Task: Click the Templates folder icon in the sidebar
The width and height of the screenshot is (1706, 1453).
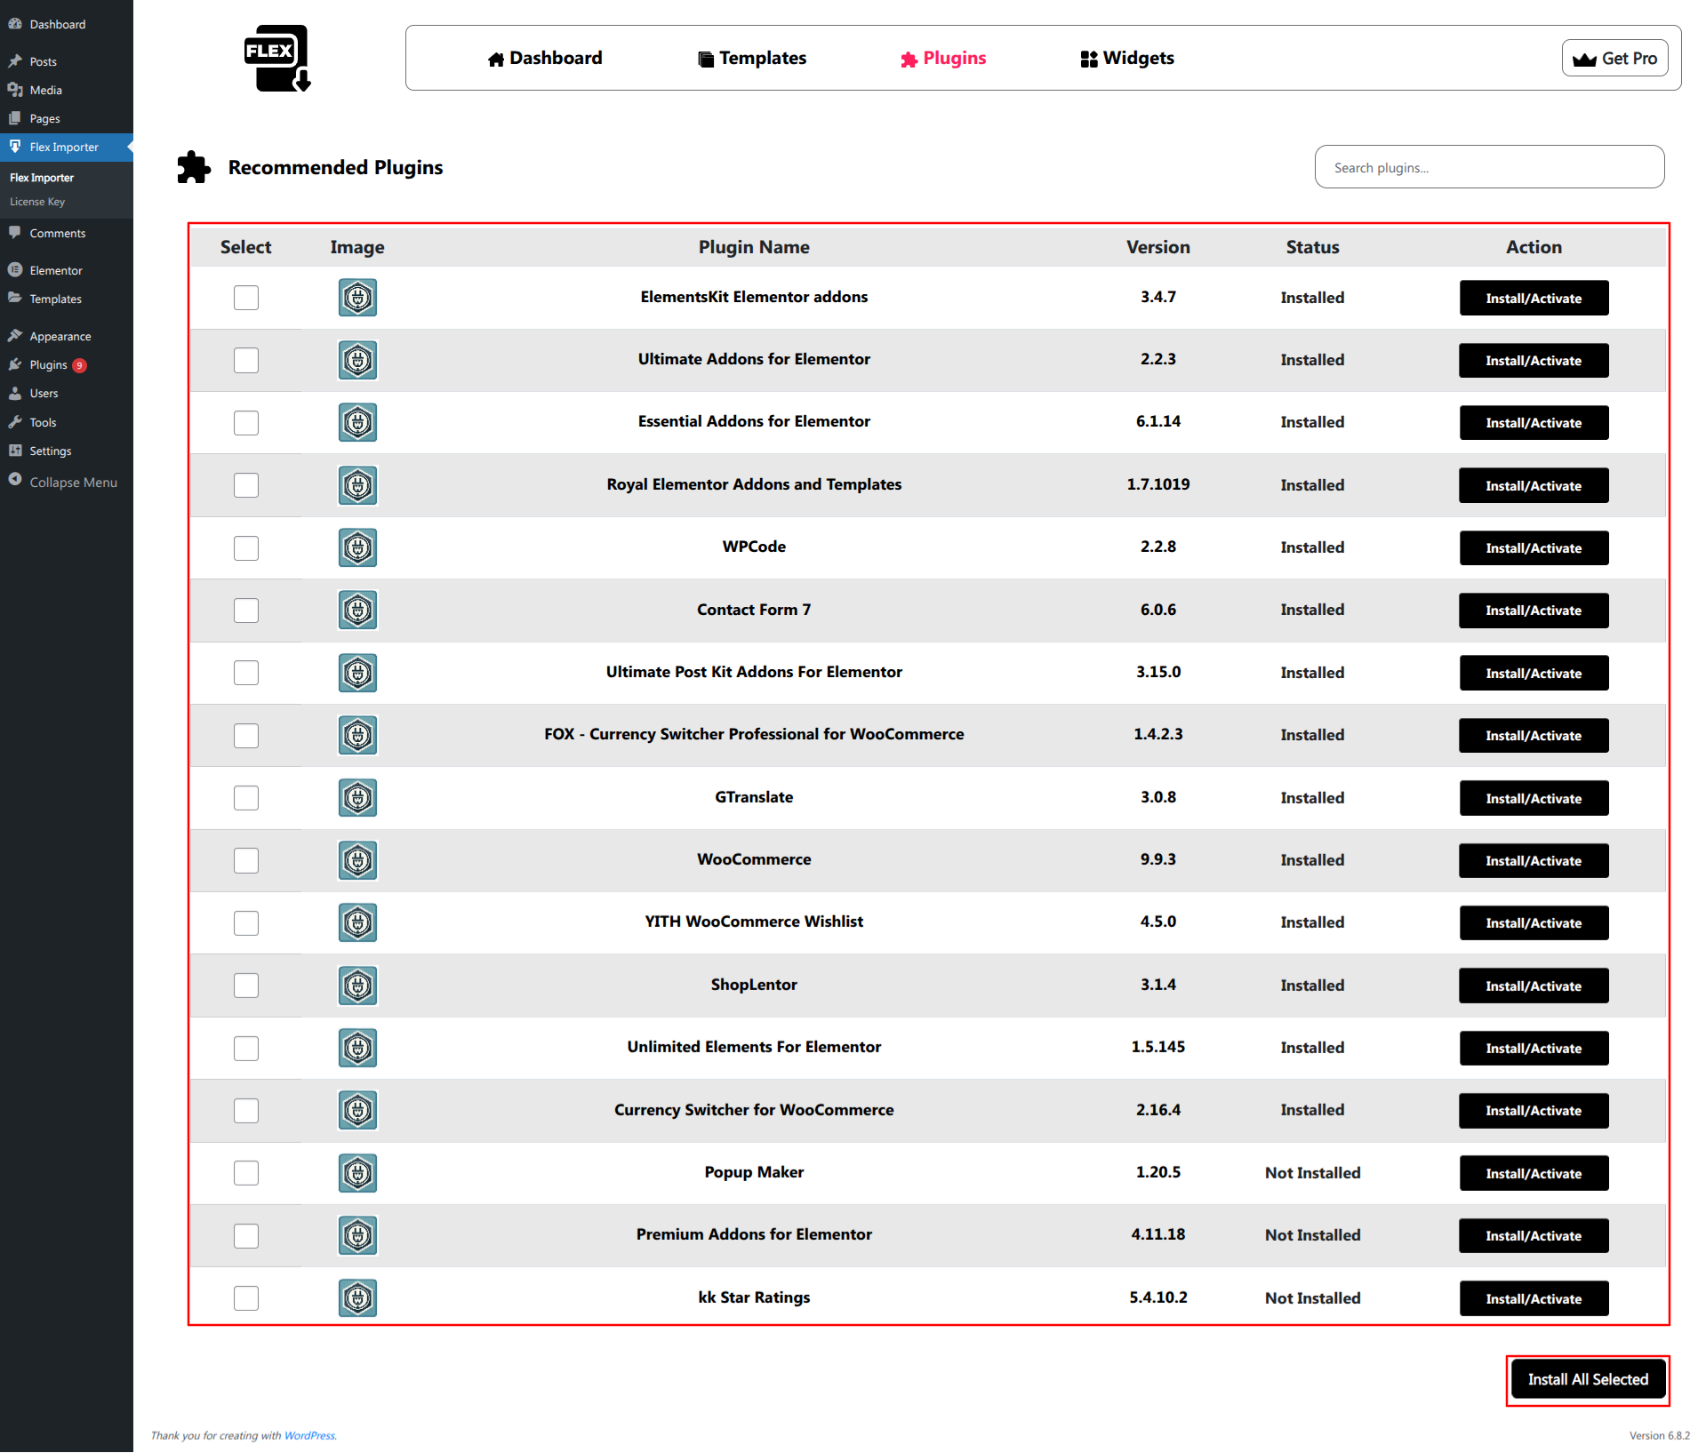Action: pyautogui.click(x=15, y=299)
